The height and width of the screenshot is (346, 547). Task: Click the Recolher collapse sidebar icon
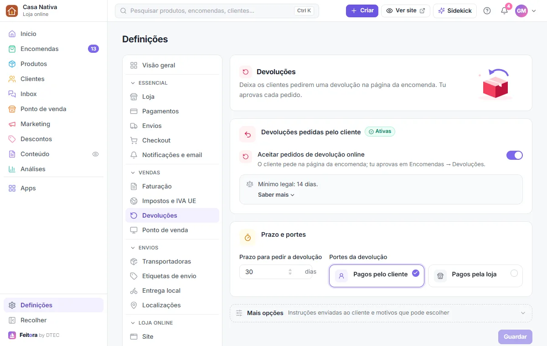point(12,320)
